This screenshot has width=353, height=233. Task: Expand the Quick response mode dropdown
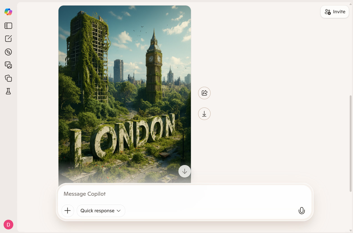(x=101, y=211)
